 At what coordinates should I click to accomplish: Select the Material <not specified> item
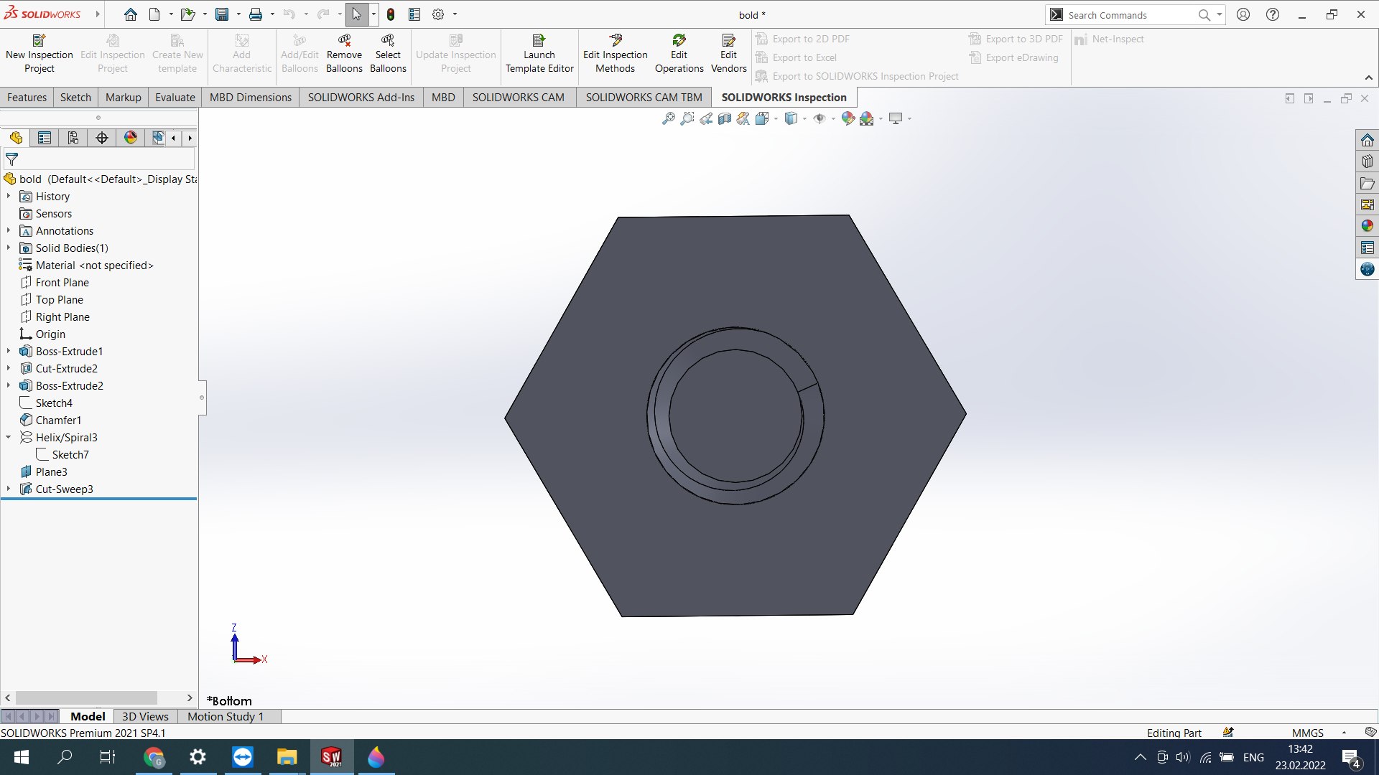tap(94, 265)
